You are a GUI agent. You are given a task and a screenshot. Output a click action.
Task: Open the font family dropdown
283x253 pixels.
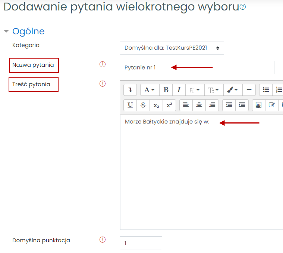194,90
